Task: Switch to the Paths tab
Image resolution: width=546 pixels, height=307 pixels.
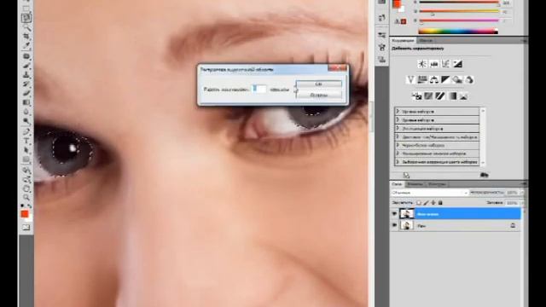Action: (436, 184)
